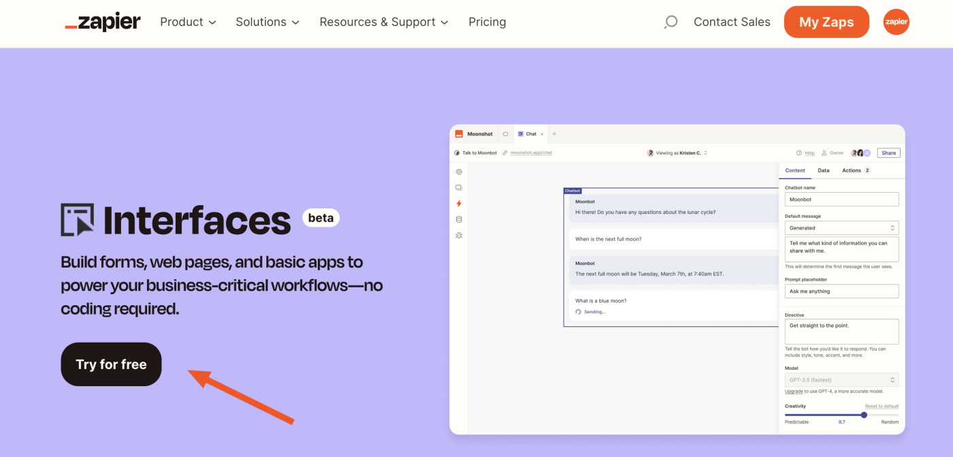Click Reset to default link

882,406
